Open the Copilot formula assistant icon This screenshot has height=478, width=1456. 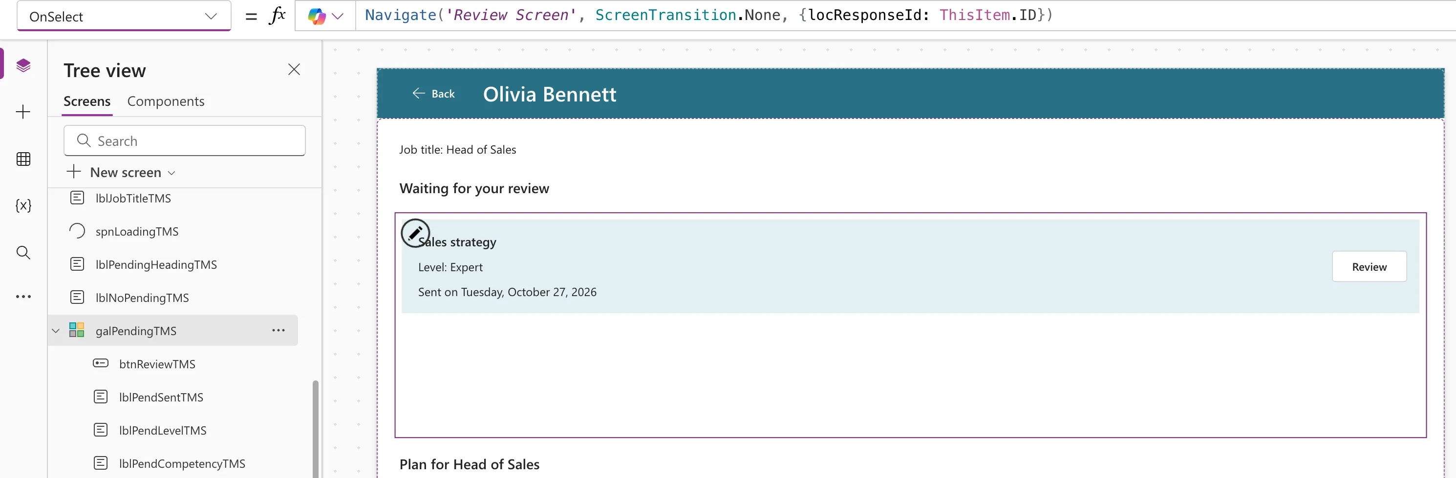[317, 16]
